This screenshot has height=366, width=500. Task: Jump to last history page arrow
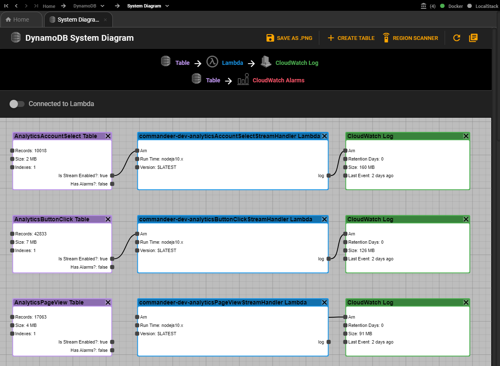(x=36, y=6)
